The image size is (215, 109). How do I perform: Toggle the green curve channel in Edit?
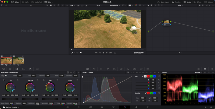pos(151,76)
